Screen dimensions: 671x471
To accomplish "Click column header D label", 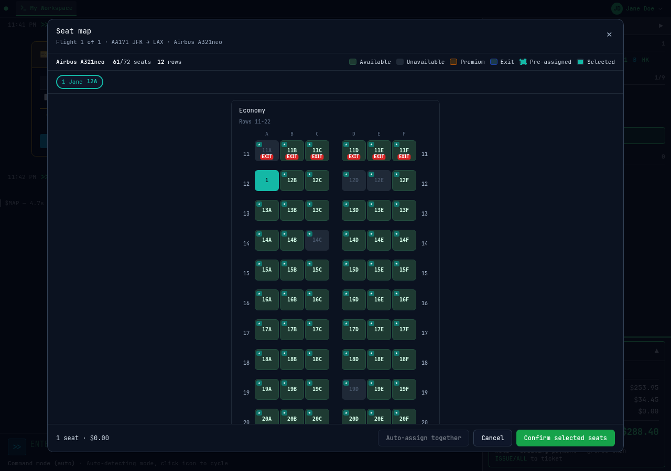I will pos(354,134).
